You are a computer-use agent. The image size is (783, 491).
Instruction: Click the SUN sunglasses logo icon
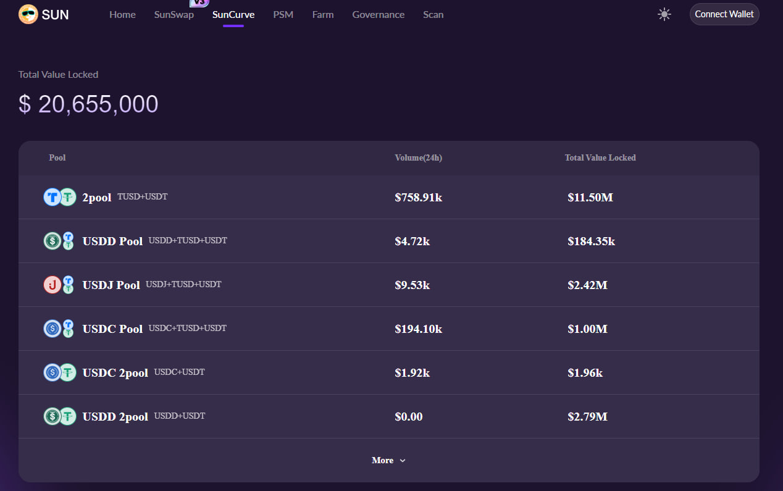28,14
